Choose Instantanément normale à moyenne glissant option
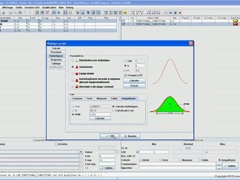 click(72, 80)
